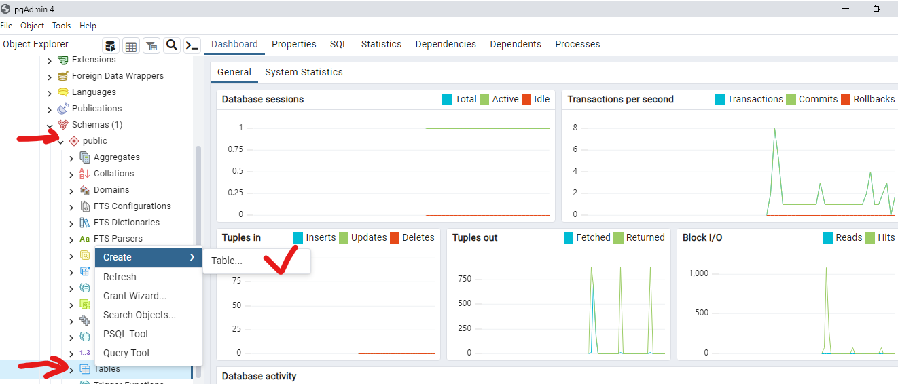Viewport: 898px width, 384px height.
Task: Click the Rollbacks legend color swatch
Action: [846, 100]
